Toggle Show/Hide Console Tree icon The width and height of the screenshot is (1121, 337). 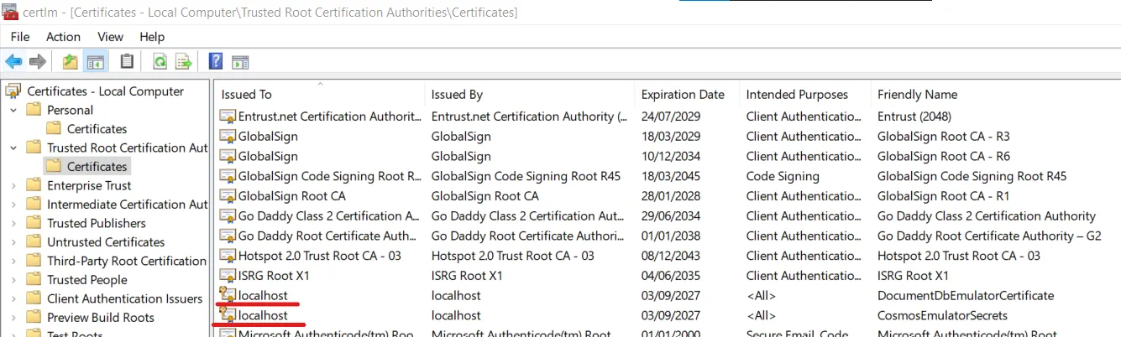pos(95,61)
